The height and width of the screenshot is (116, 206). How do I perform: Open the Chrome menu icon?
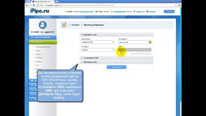[180, 5]
